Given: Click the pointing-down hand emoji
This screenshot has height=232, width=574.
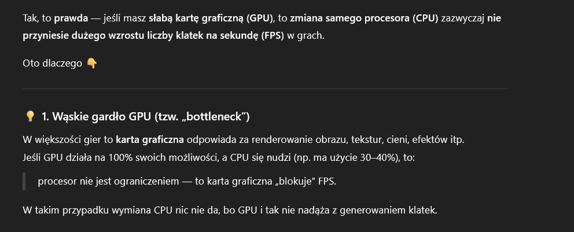Looking at the screenshot, I should [91, 63].
